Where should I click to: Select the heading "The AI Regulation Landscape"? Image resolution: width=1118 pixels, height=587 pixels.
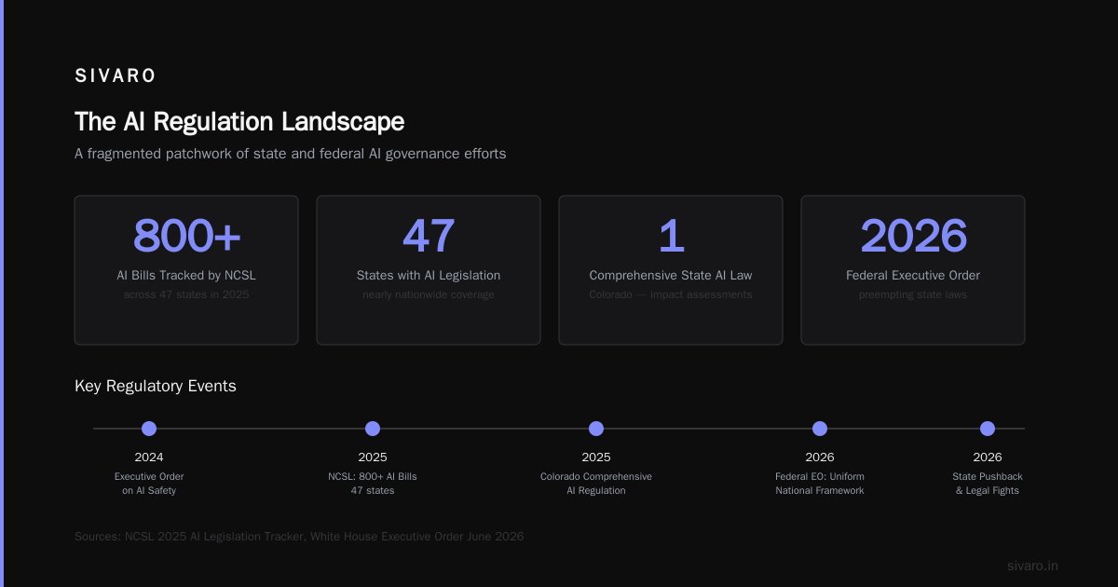click(239, 122)
